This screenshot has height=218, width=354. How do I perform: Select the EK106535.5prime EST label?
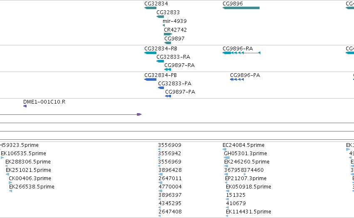[x=23, y=154]
